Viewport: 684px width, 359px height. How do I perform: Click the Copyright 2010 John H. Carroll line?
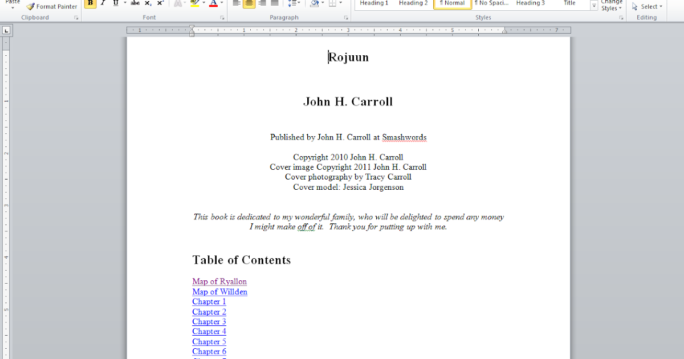click(348, 157)
